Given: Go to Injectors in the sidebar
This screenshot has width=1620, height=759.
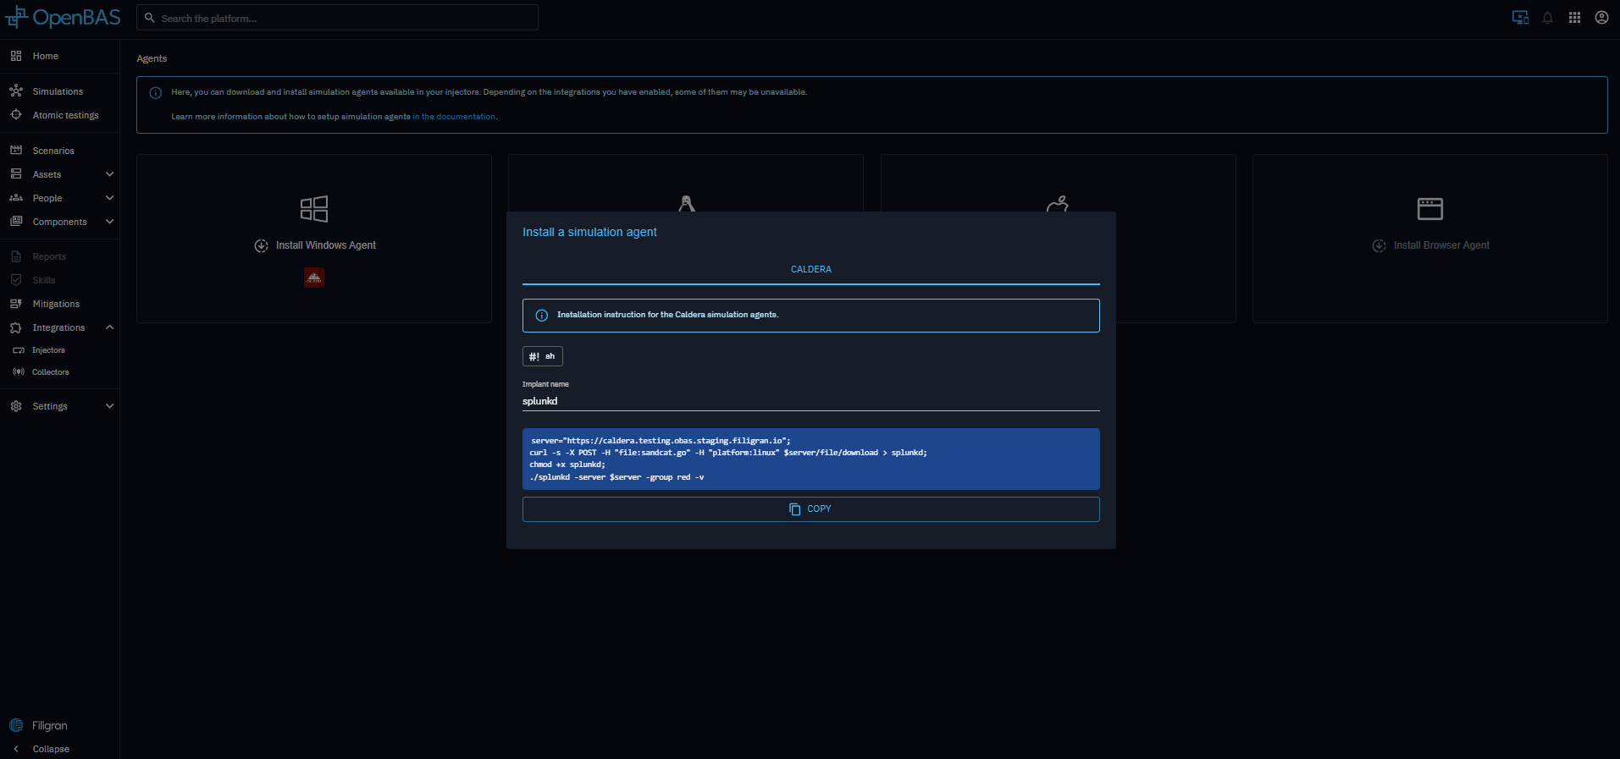Looking at the screenshot, I should tap(48, 350).
